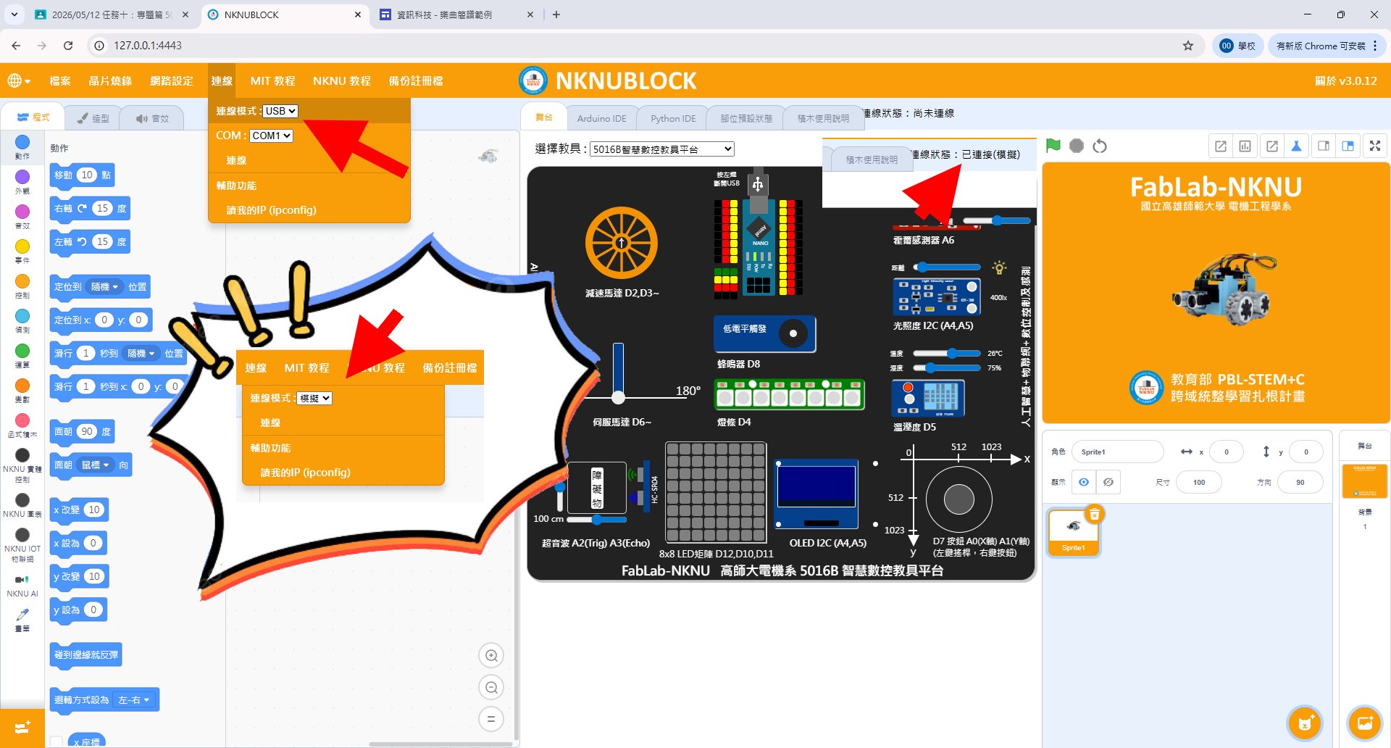1391x748 pixels.
Task: Select the NKNU IOT 物聯網 category
Action: tap(22, 545)
